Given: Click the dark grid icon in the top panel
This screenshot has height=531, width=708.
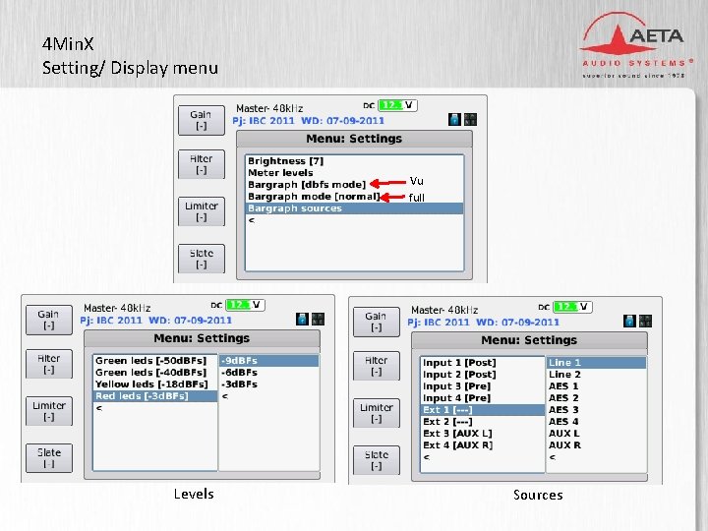Looking at the screenshot, I should (x=470, y=119).
